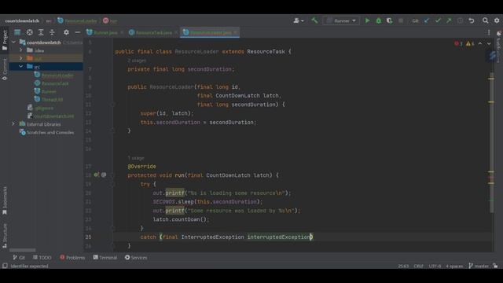Collapse all nodes in Project panel
This screenshot has height=283, width=503.
52,32
